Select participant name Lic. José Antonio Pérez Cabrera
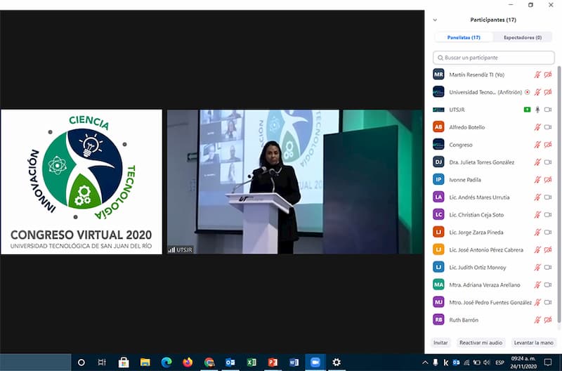The width and height of the screenshot is (562, 371). pyautogui.click(x=486, y=250)
